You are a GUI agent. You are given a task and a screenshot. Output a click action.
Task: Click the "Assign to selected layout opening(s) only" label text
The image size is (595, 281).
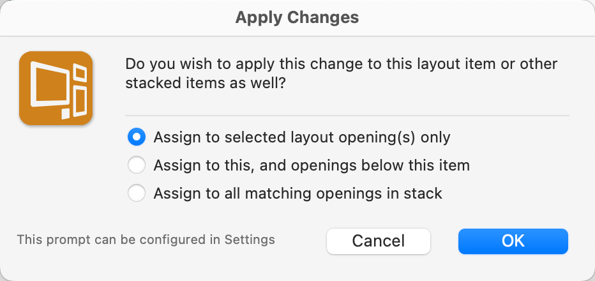pyautogui.click(x=302, y=137)
